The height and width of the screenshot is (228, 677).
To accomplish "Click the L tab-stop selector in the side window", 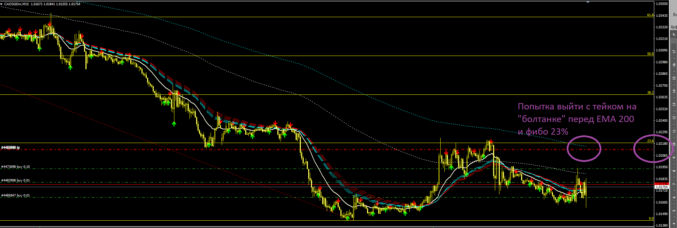I will (674, 34).
